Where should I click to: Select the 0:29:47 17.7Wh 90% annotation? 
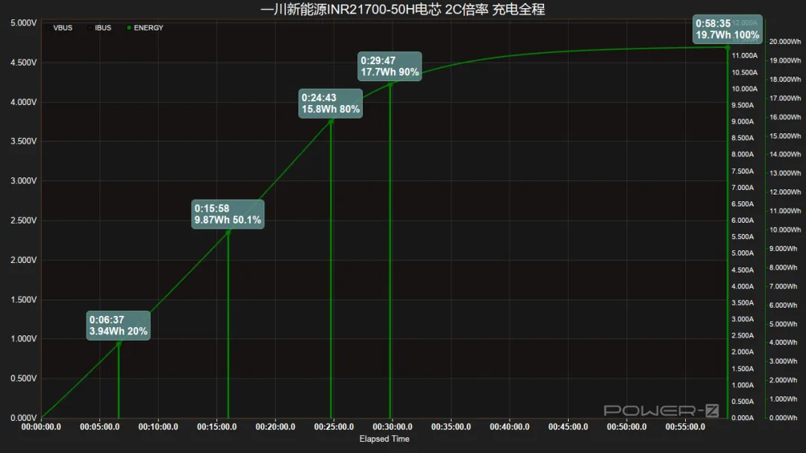coord(390,66)
